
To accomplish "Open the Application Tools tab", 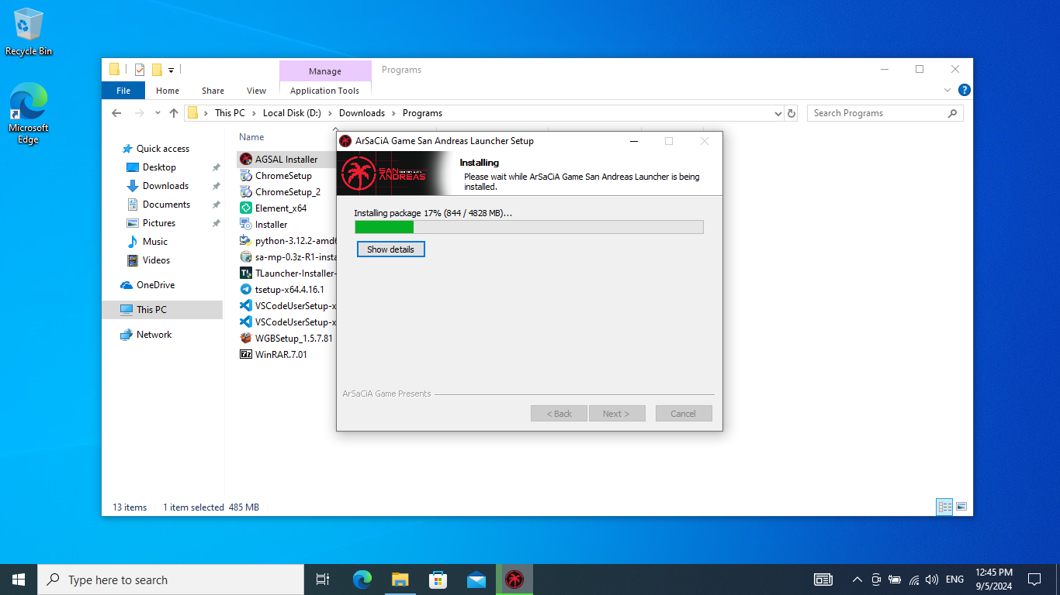I will (x=325, y=91).
